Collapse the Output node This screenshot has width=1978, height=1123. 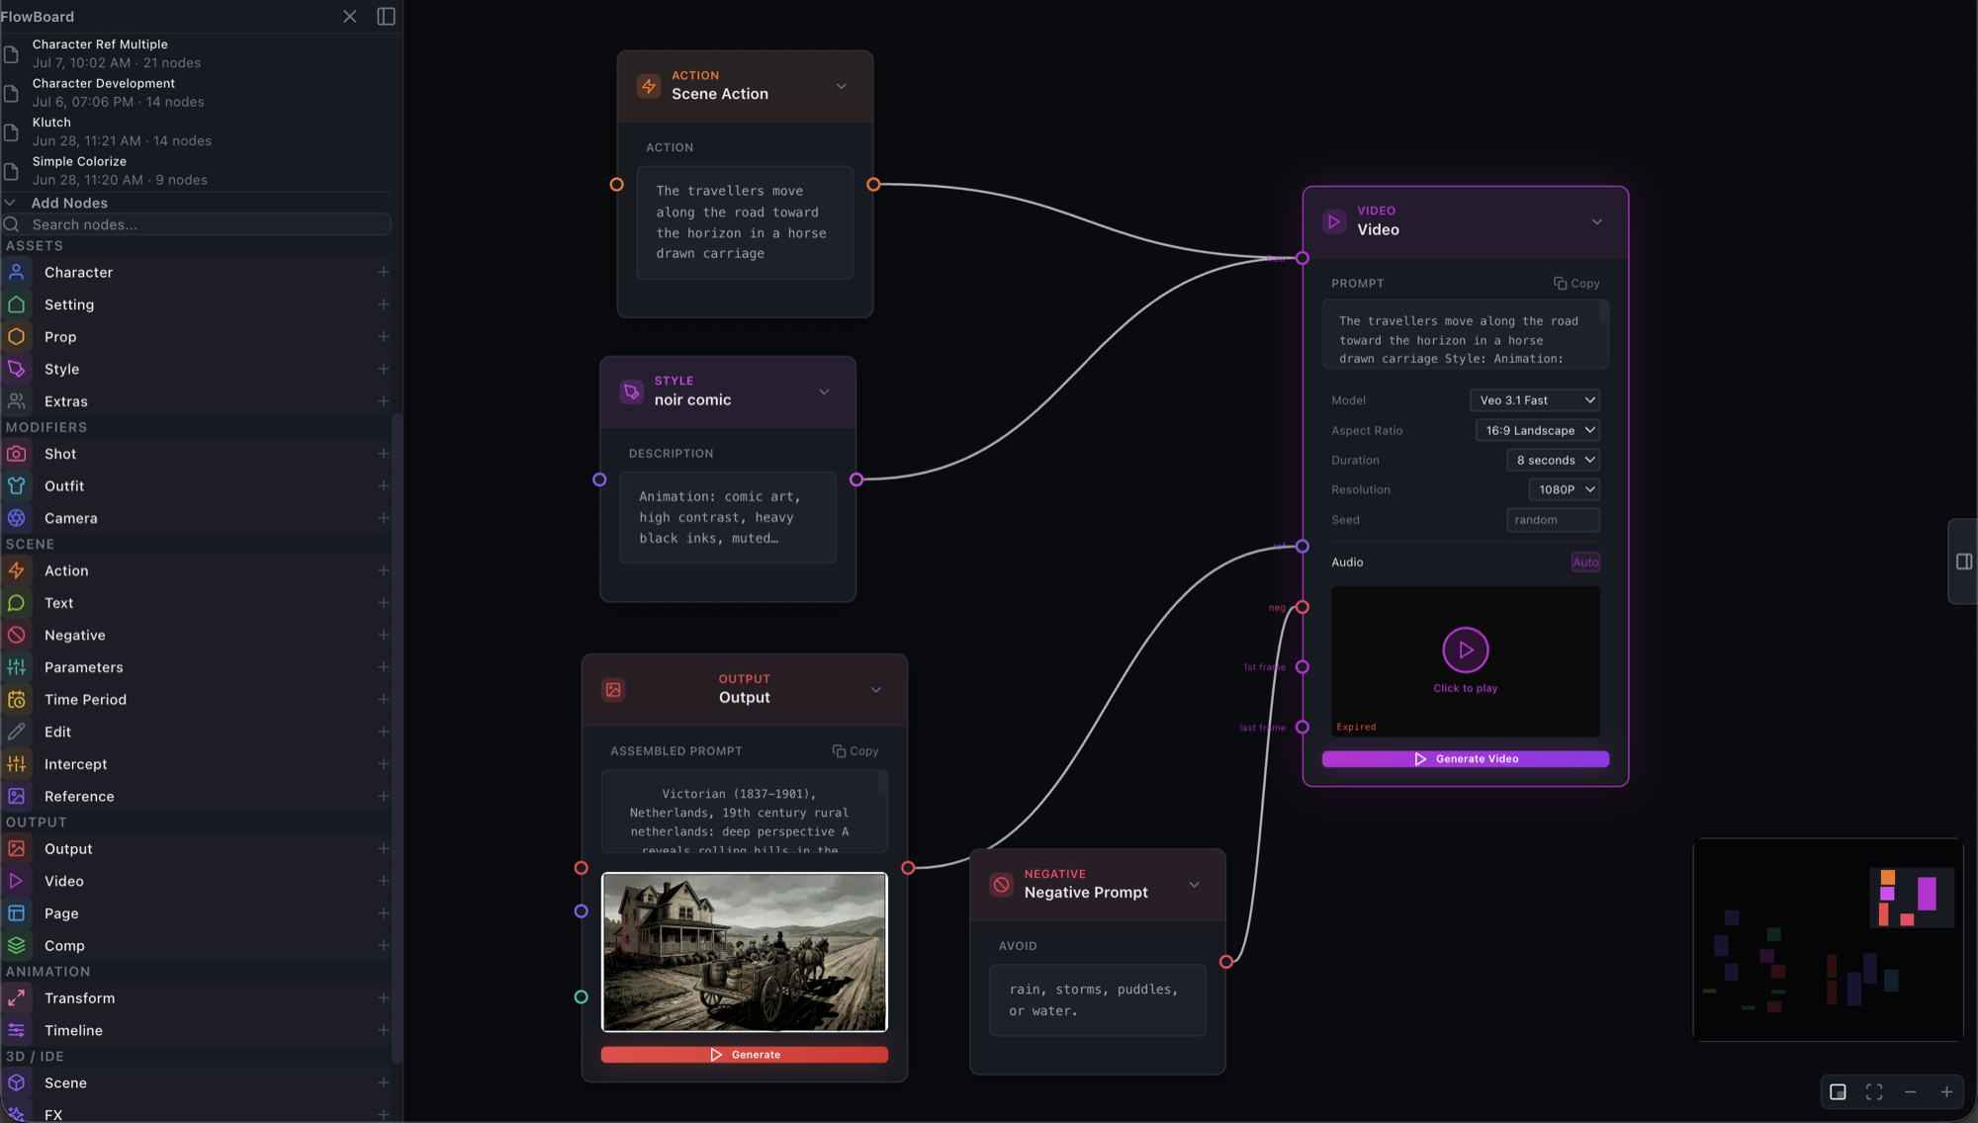point(876,690)
